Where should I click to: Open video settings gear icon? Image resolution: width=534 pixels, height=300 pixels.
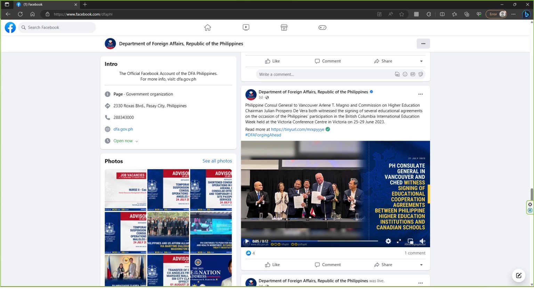(x=388, y=241)
